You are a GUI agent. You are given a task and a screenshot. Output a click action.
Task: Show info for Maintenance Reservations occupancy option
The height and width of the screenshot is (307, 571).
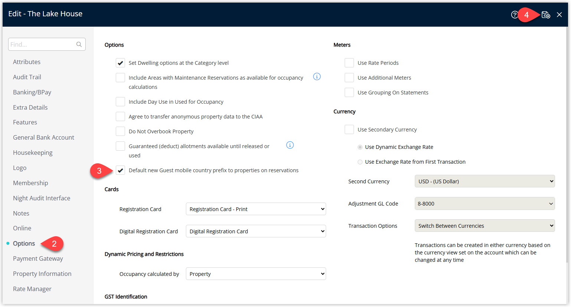point(317,77)
